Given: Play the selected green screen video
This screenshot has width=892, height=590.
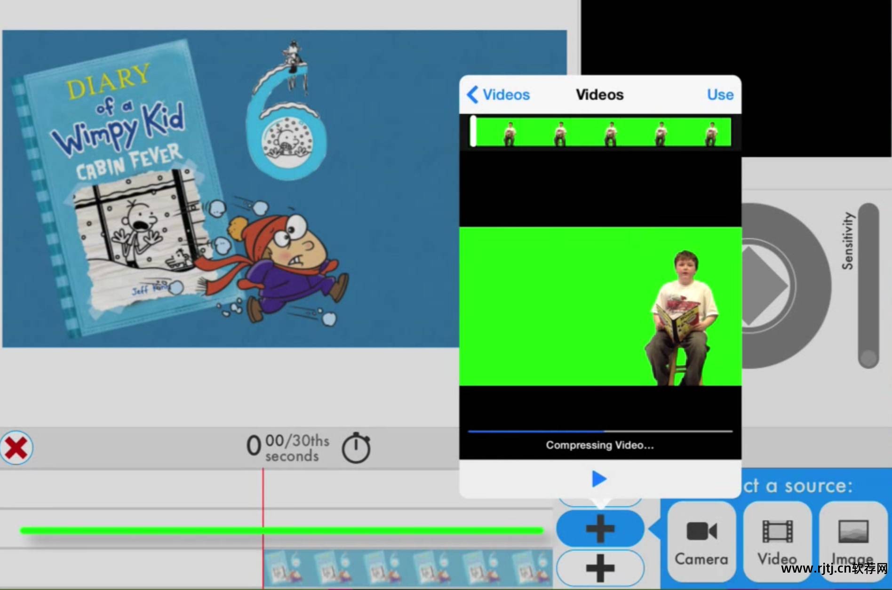Looking at the screenshot, I should tap(599, 479).
